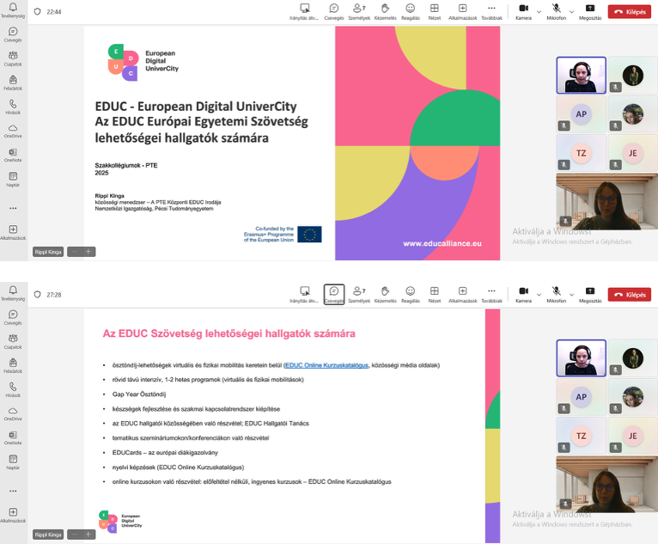The width and height of the screenshot is (658, 544).
Task: Open Csevegés in the 27:28 window sidebar
Action: [13, 318]
